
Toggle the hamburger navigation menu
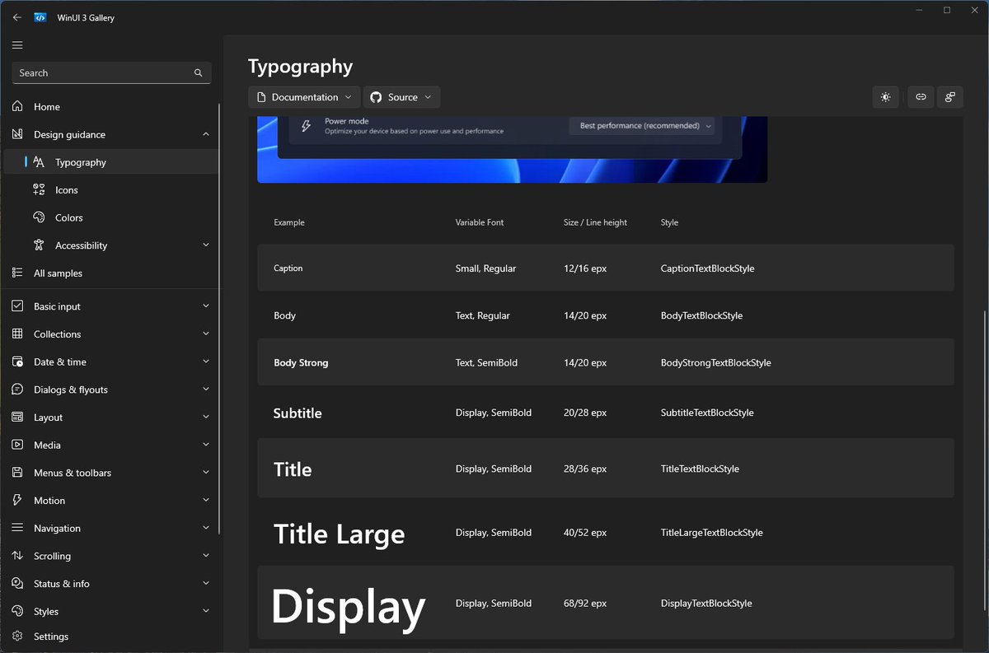(17, 45)
